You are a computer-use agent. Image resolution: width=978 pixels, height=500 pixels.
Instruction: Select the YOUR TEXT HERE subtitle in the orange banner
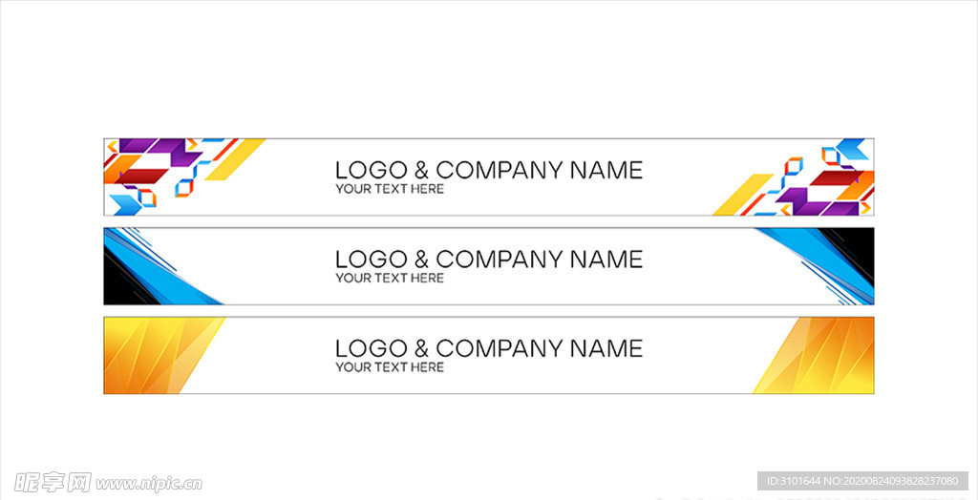tap(390, 367)
